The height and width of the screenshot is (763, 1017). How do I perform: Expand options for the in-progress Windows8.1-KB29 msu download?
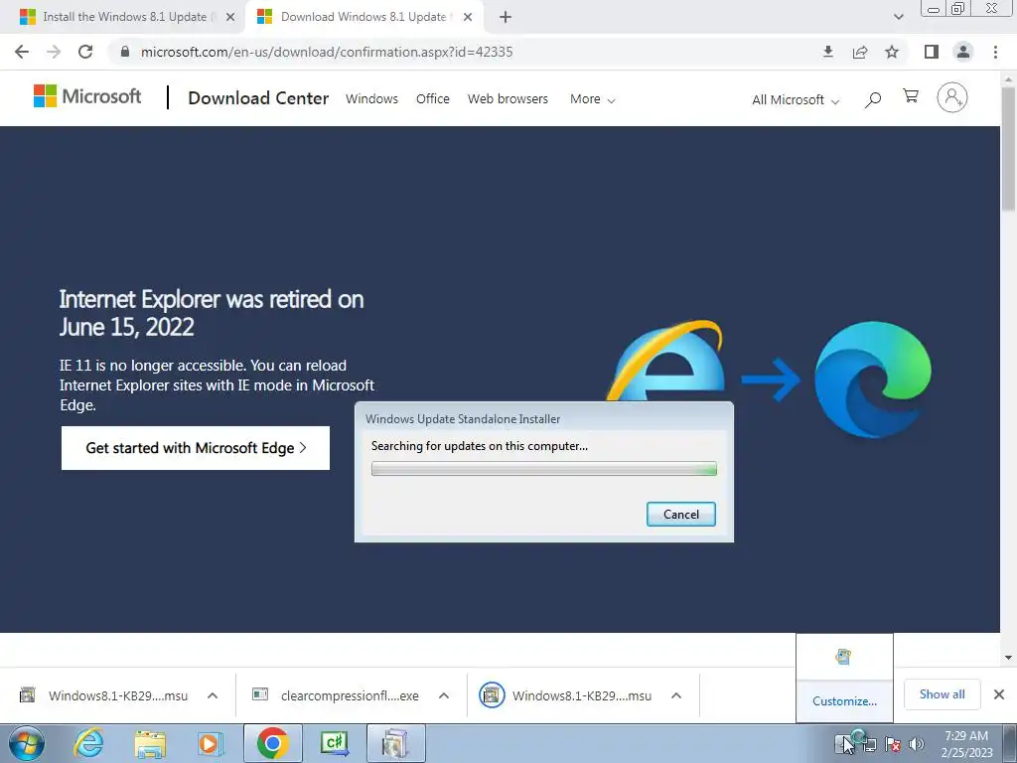click(x=675, y=695)
